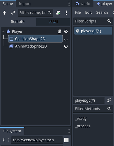114x146 pixels.
Task: Click the gear icon next to player.gd
Action: click(x=77, y=31)
